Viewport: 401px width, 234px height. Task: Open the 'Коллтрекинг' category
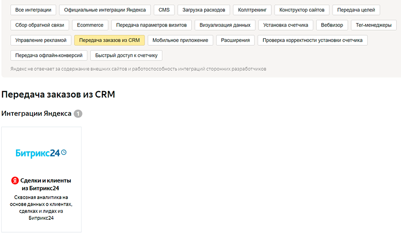coord(252,10)
